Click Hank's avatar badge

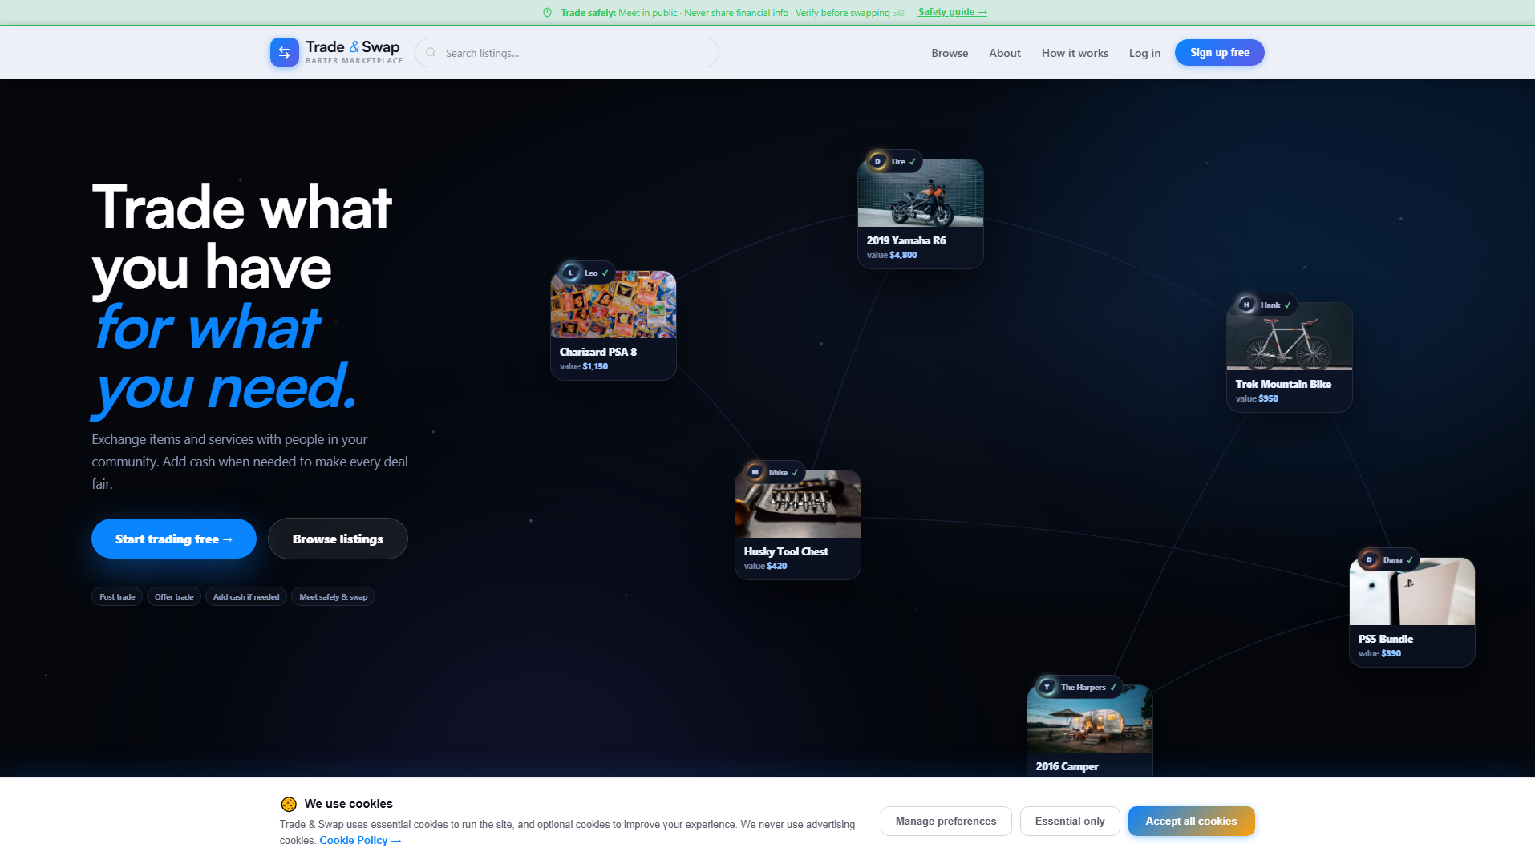[1246, 305]
